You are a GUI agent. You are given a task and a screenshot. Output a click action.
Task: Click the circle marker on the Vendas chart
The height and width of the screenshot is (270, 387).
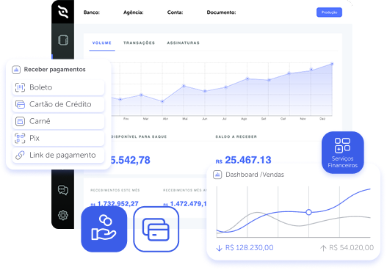[308, 212]
